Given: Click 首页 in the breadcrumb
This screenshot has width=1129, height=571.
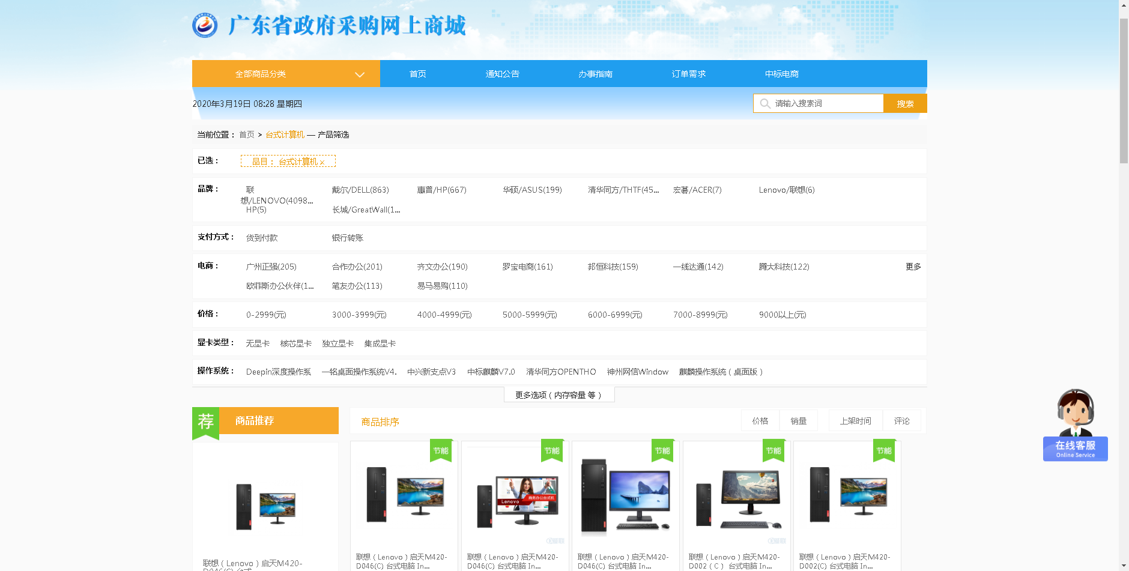Looking at the screenshot, I should (247, 134).
